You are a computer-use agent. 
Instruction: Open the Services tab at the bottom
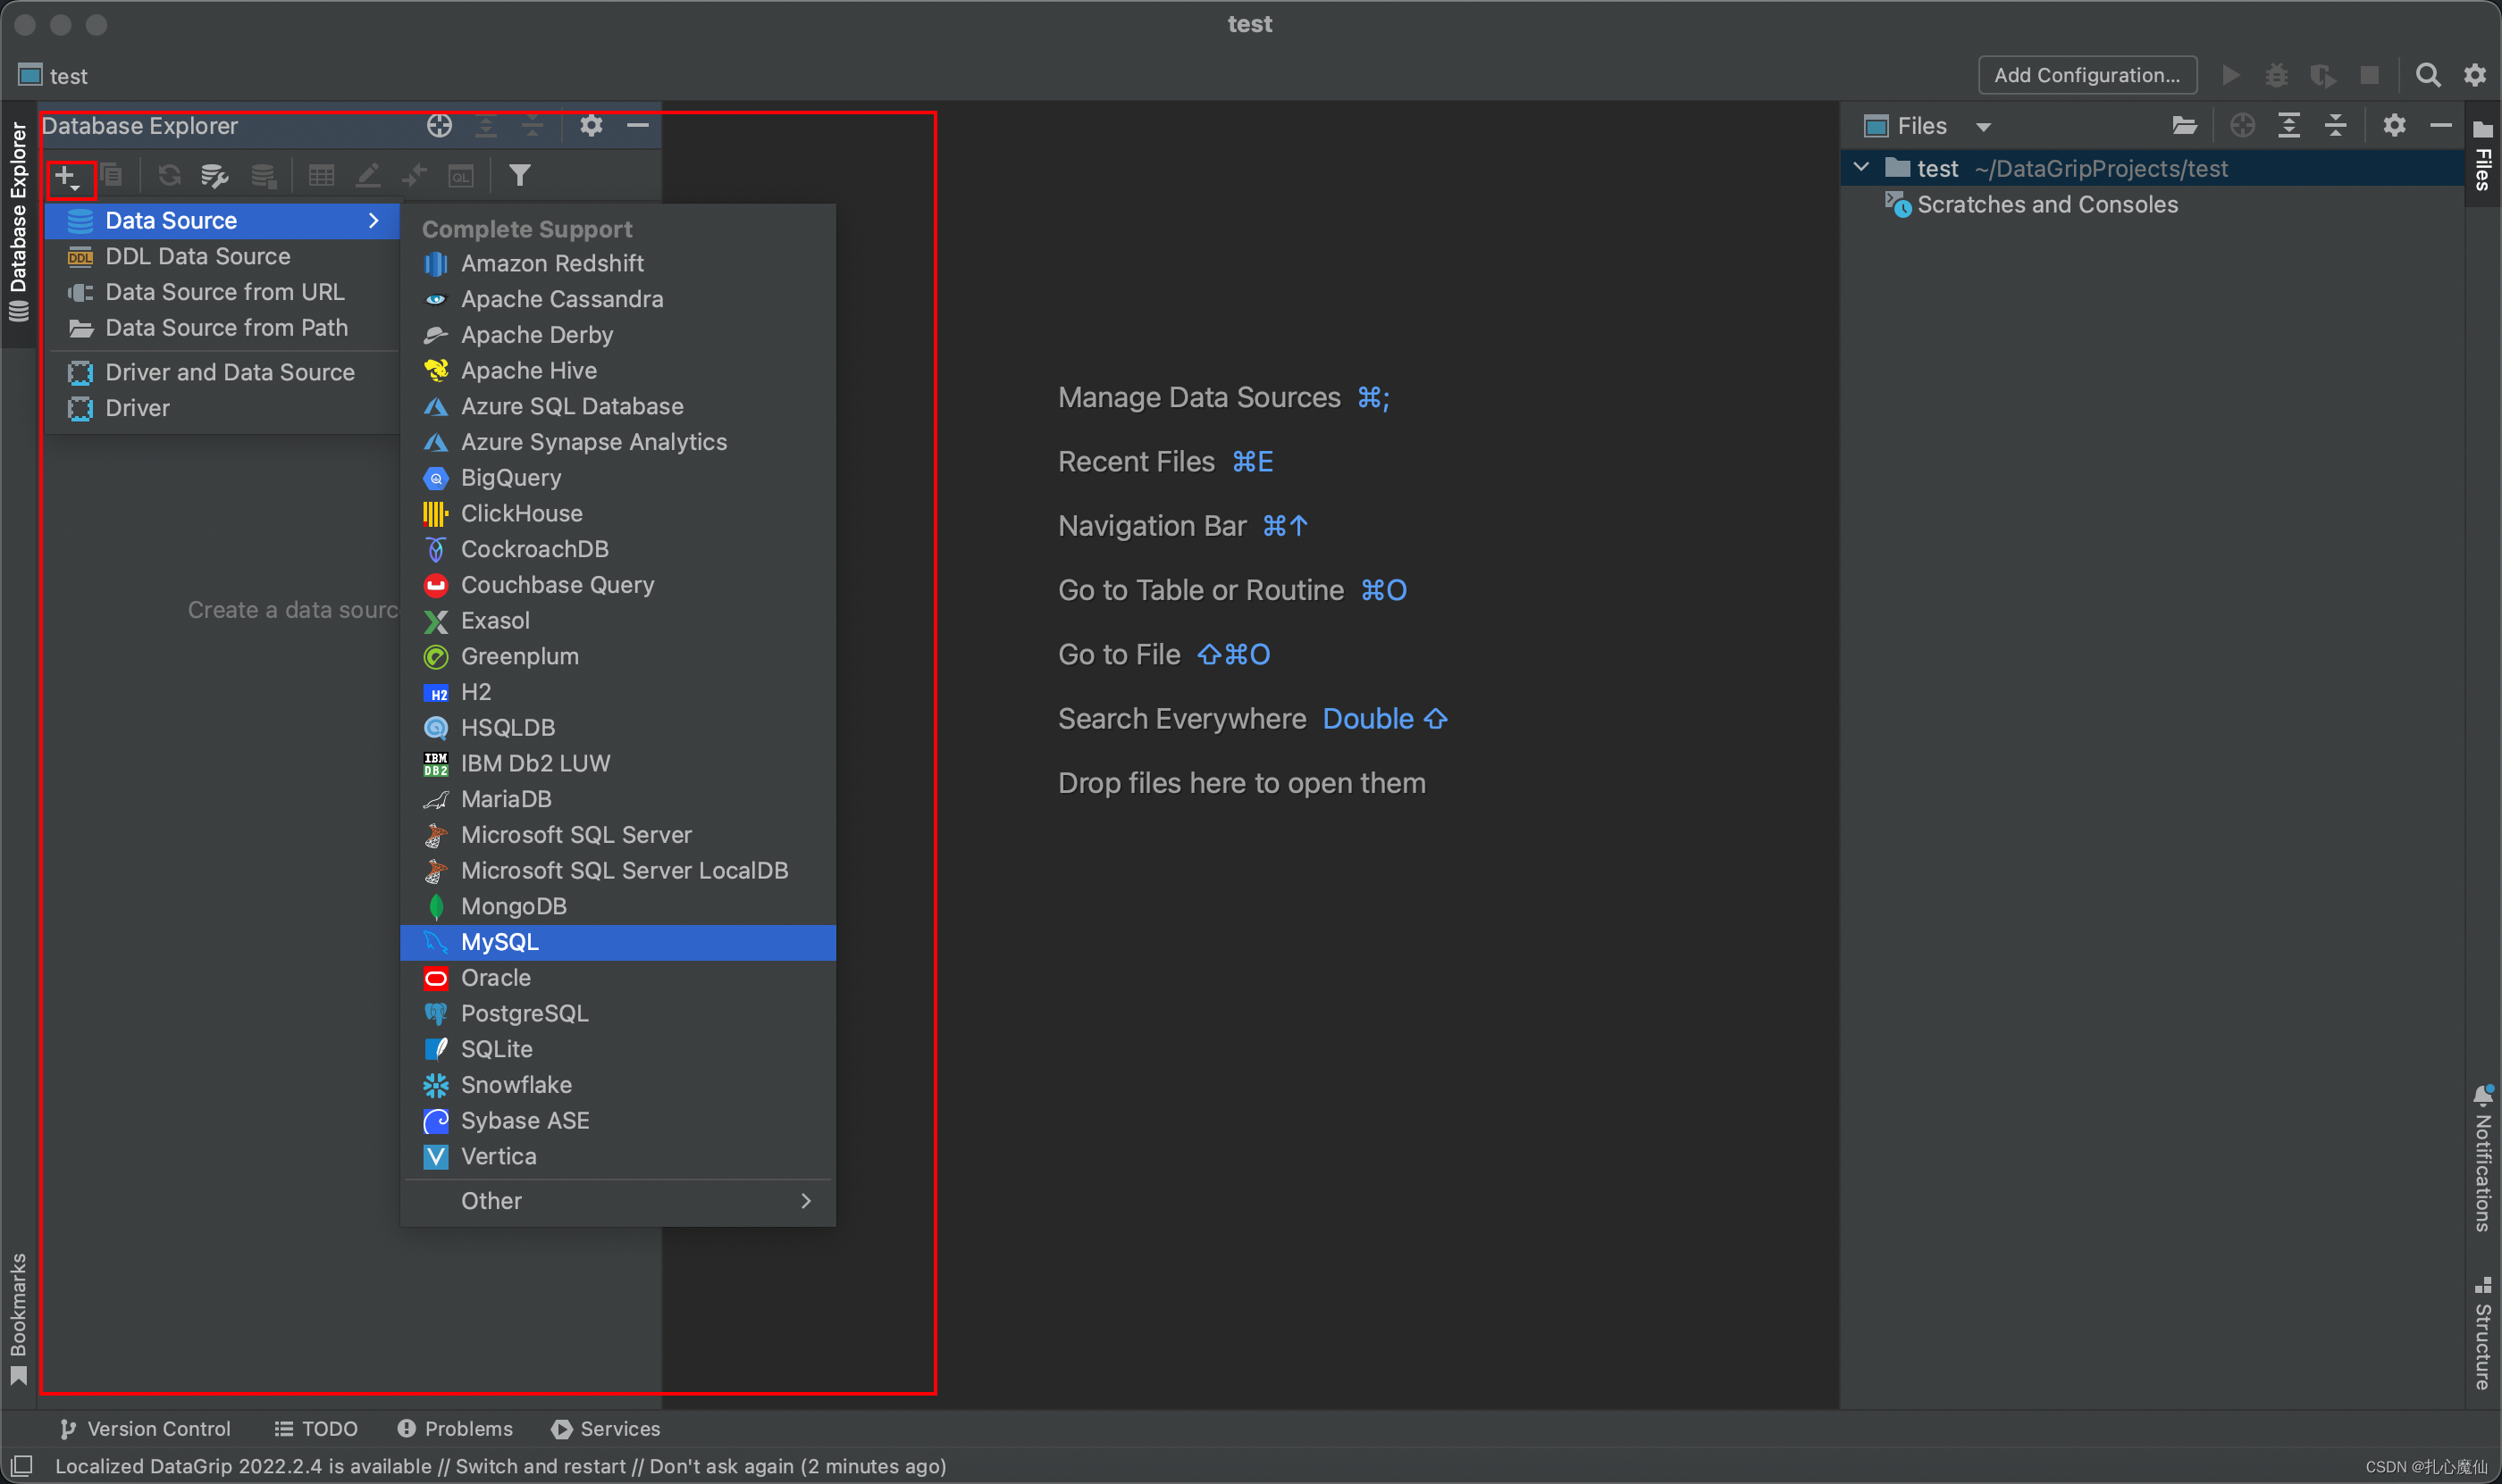(606, 1429)
